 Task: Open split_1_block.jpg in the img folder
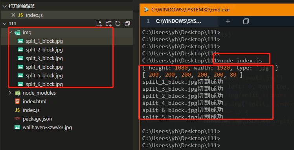point(44,41)
